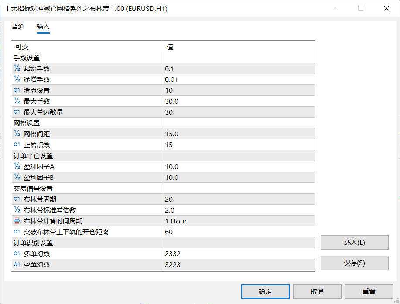Confirm with the 确定 button
The image size is (400, 304).
[x=265, y=291]
